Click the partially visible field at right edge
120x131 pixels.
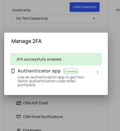click(x=118, y=18)
